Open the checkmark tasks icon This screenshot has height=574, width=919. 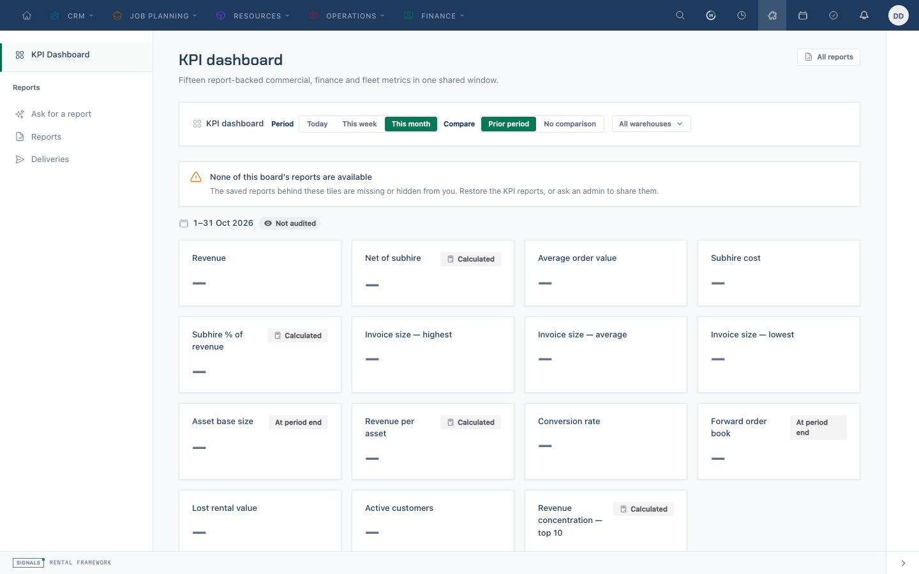pos(833,15)
